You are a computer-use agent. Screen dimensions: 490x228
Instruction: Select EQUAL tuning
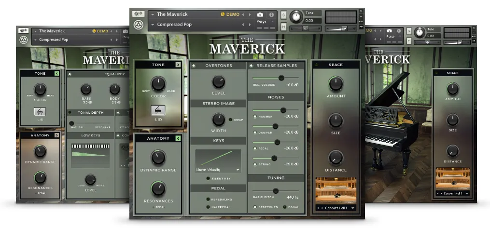click(x=285, y=207)
